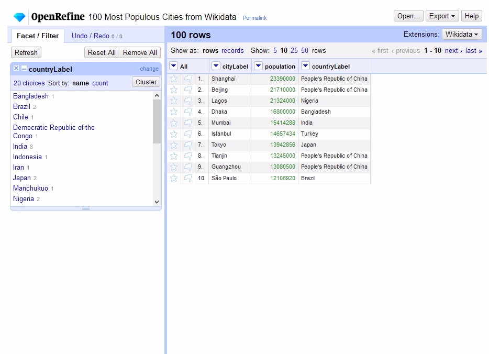The width and height of the screenshot is (489, 354).
Task: Open the project Permalink
Action: 255,18
